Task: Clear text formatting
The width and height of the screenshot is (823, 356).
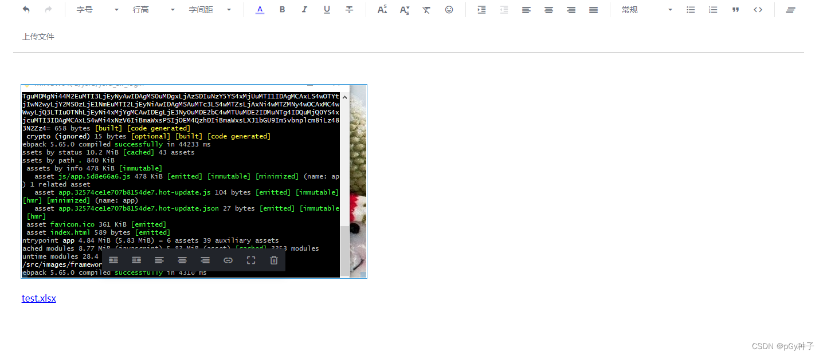Action: (x=426, y=10)
